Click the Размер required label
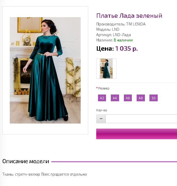The width and height of the screenshot is (177, 186). pyautogui.click(x=103, y=88)
